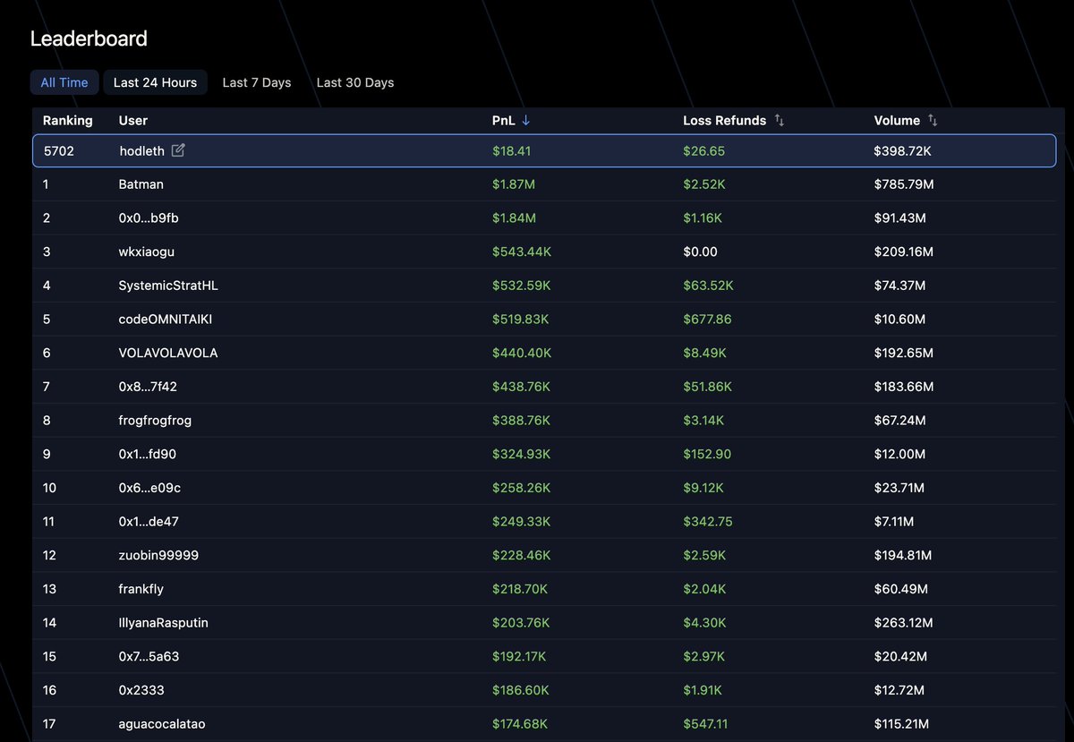
Task: Toggle PnL descending sort arrow
Action: 525,121
